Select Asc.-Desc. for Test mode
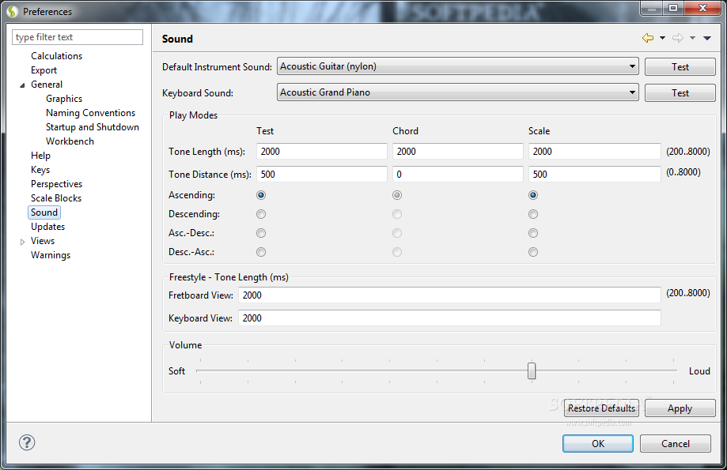The image size is (727, 470). (261, 233)
